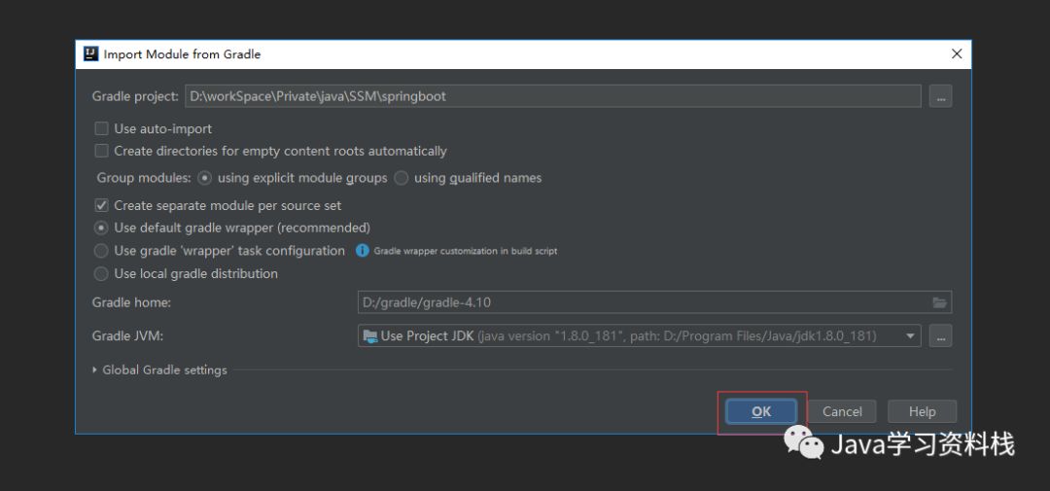
Task: Choose Use local gradle distribution
Action: pos(101,273)
